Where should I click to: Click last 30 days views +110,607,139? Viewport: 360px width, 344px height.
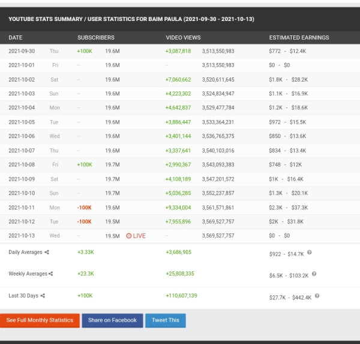pos(181,295)
